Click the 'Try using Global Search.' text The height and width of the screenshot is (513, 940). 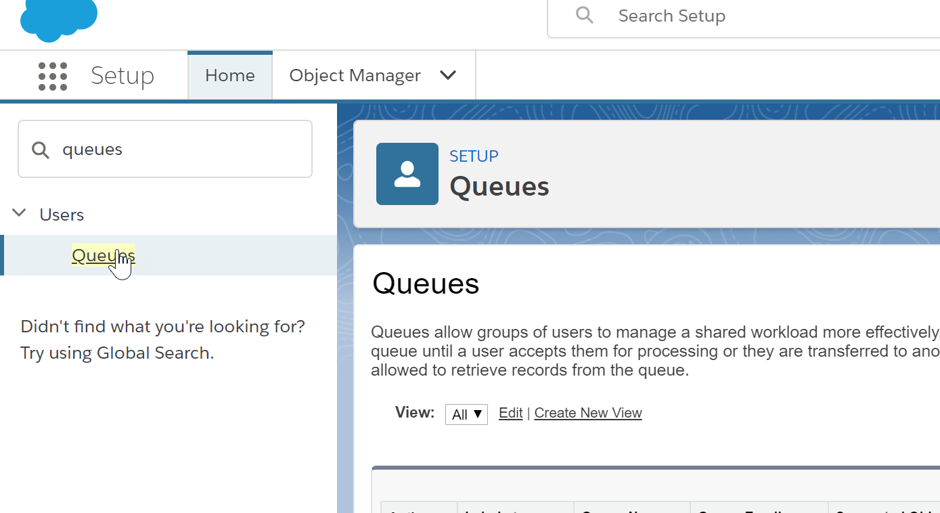coord(117,353)
